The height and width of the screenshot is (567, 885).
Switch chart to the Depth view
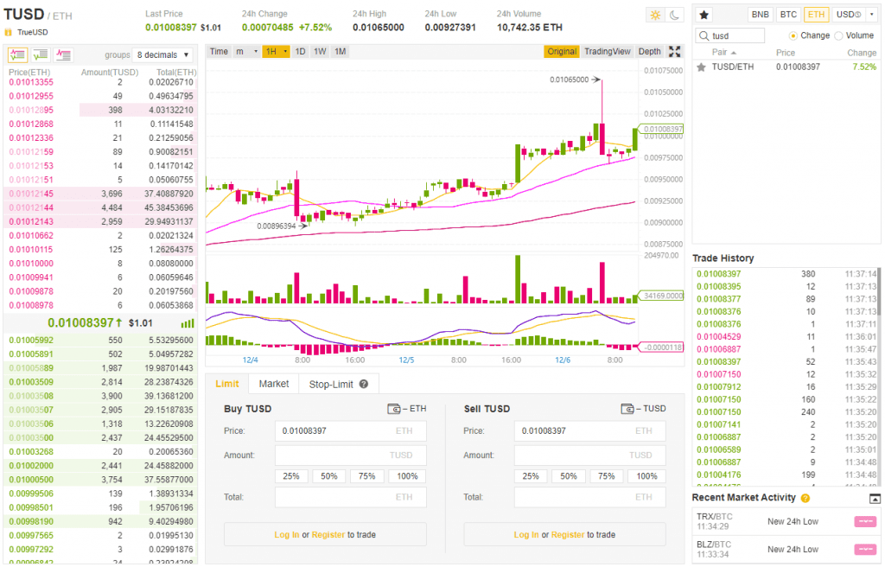point(649,52)
